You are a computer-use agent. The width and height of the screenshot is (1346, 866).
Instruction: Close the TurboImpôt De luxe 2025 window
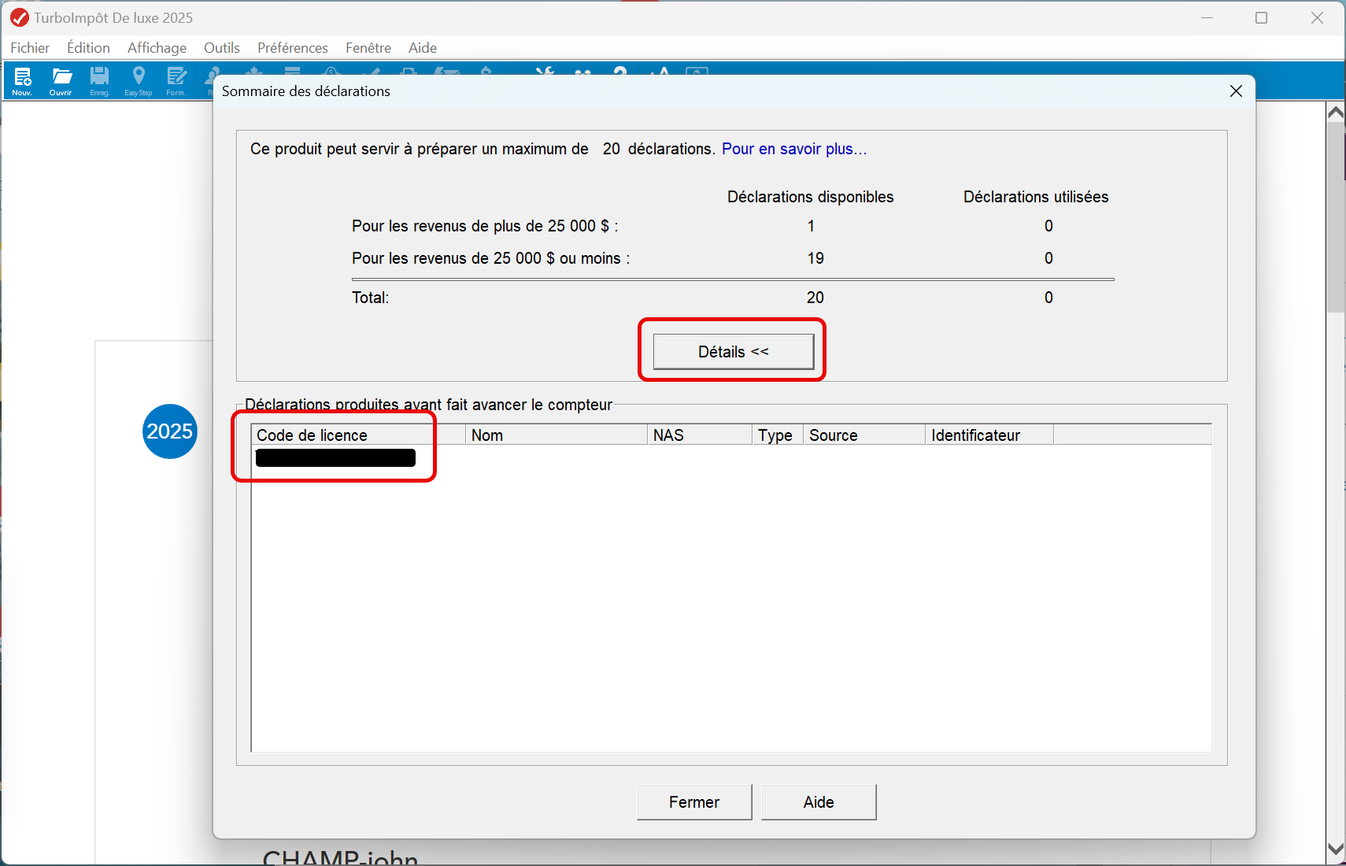[1317, 17]
